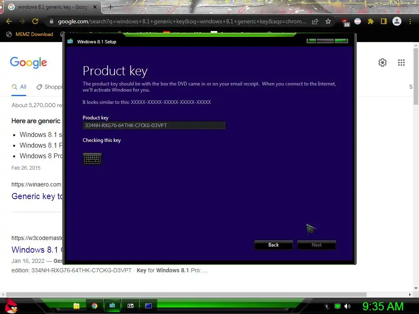The image size is (419, 314).
Task: Click the horizontal scrollbar at page bottom
Action: click(x=186, y=294)
